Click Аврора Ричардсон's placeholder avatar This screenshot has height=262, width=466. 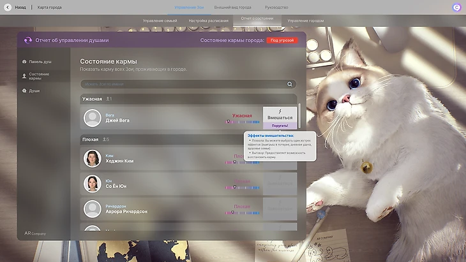(x=93, y=209)
